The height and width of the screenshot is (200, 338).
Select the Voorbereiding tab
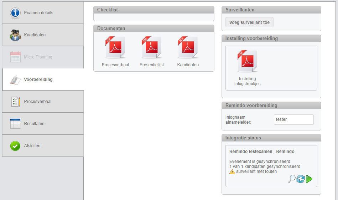(x=43, y=80)
